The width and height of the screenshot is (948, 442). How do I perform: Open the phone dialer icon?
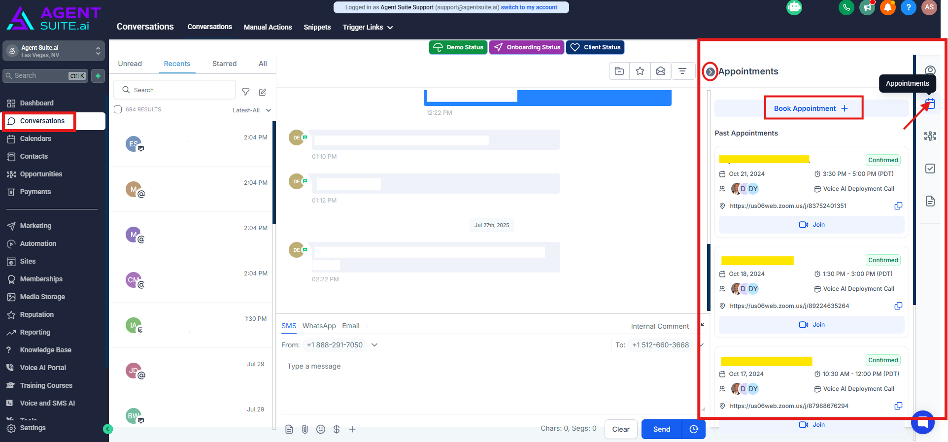(x=846, y=7)
